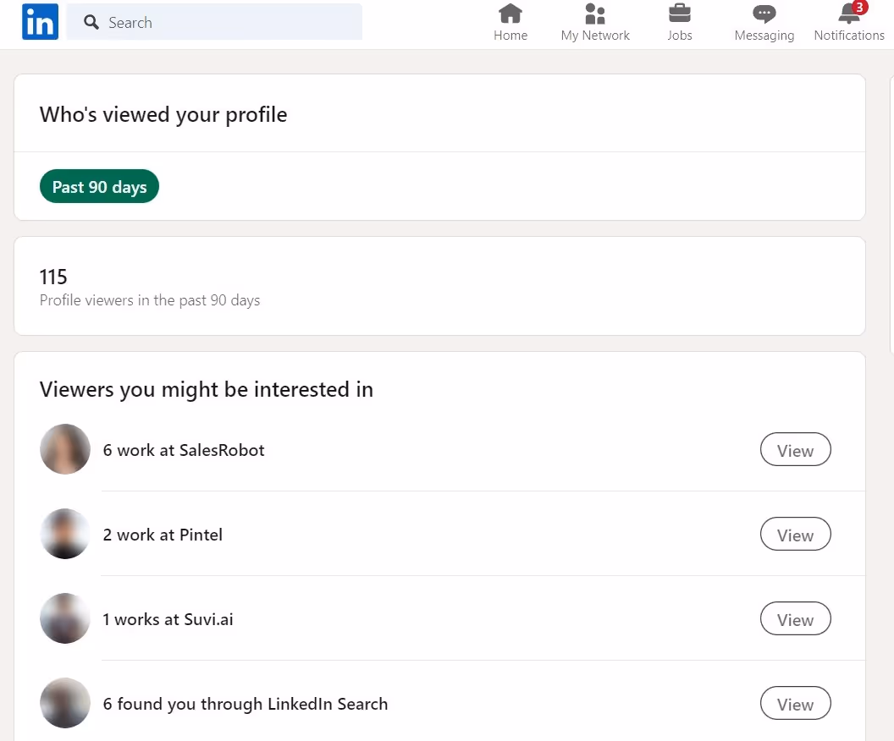Image resolution: width=894 pixels, height=741 pixels.
Task: View the 2 viewers at Pintel
Action: [x=795, y=534]
